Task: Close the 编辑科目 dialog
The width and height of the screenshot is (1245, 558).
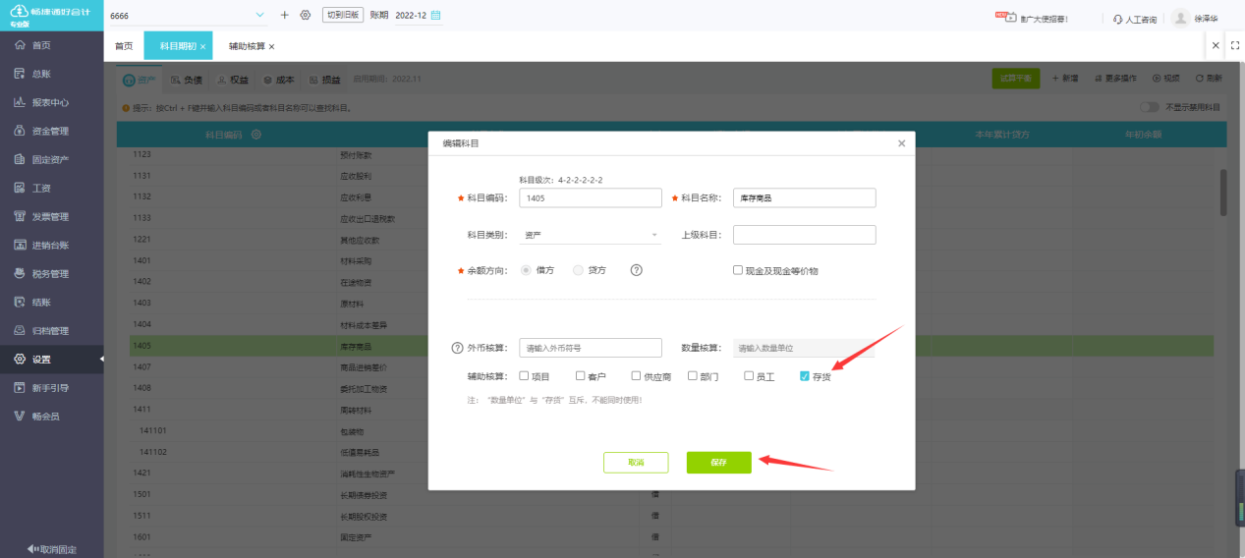Action: click(x=901, y=143)
